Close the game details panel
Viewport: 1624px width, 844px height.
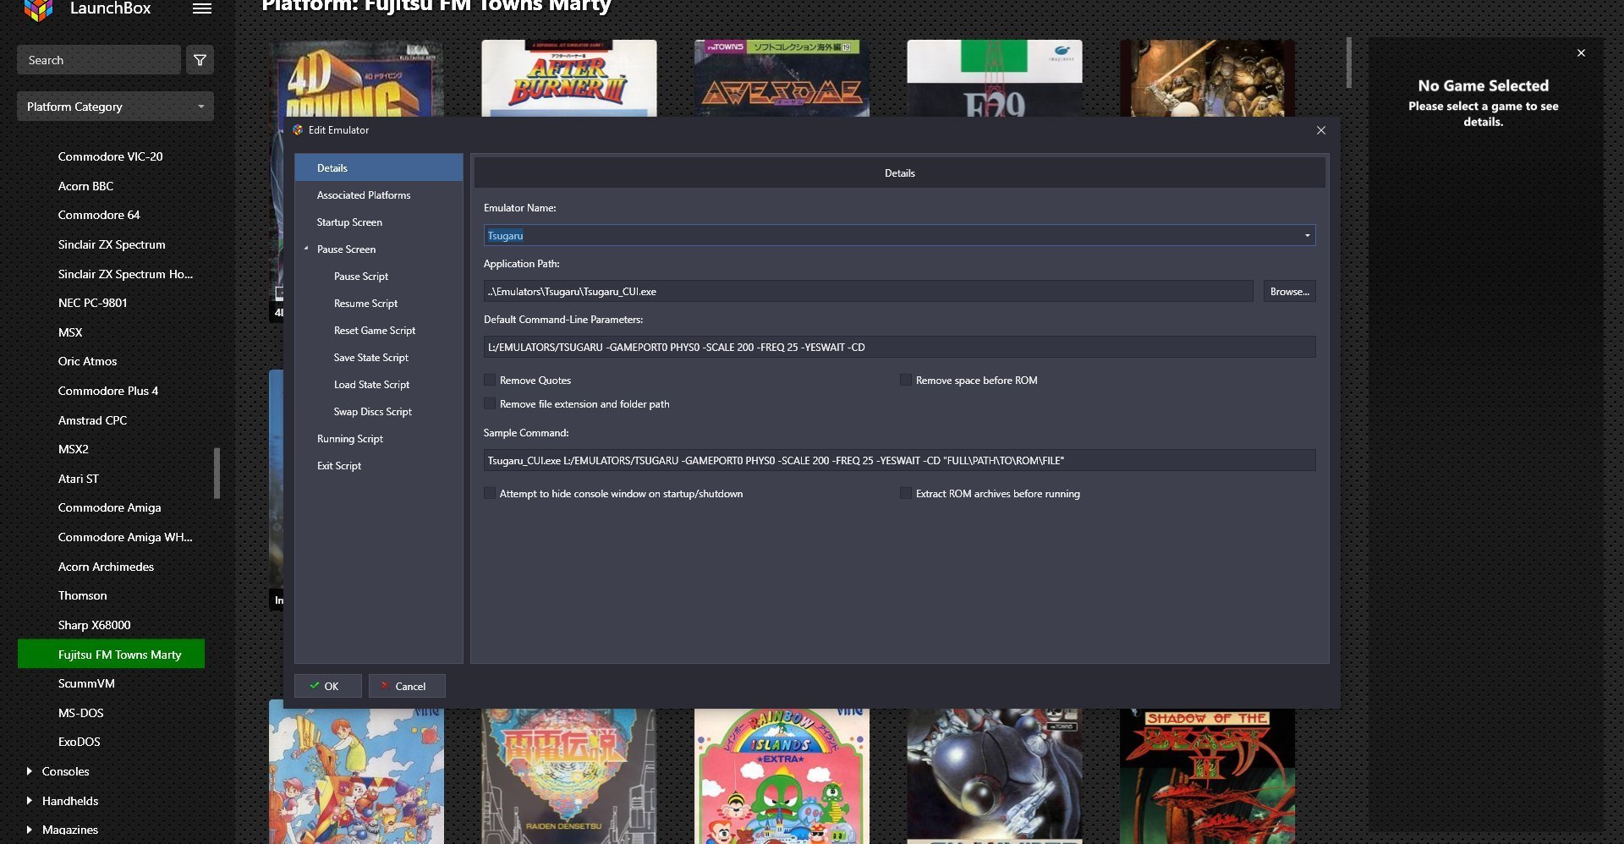point(1581,53)
